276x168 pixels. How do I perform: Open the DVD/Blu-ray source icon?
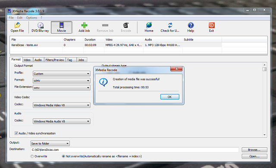point(40,25)
